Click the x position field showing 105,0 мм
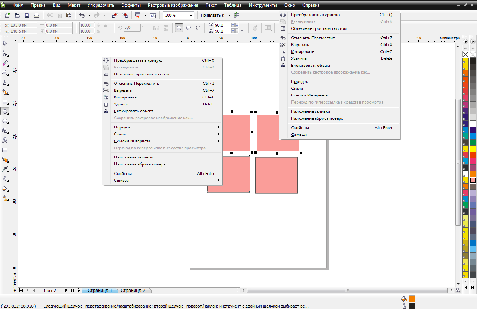Screen dimensions: 477x309 coord(23,25)
